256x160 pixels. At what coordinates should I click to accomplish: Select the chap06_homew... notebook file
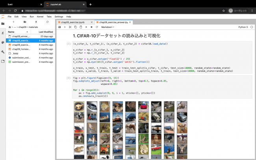pyautogui.click(x=31, y=49)
